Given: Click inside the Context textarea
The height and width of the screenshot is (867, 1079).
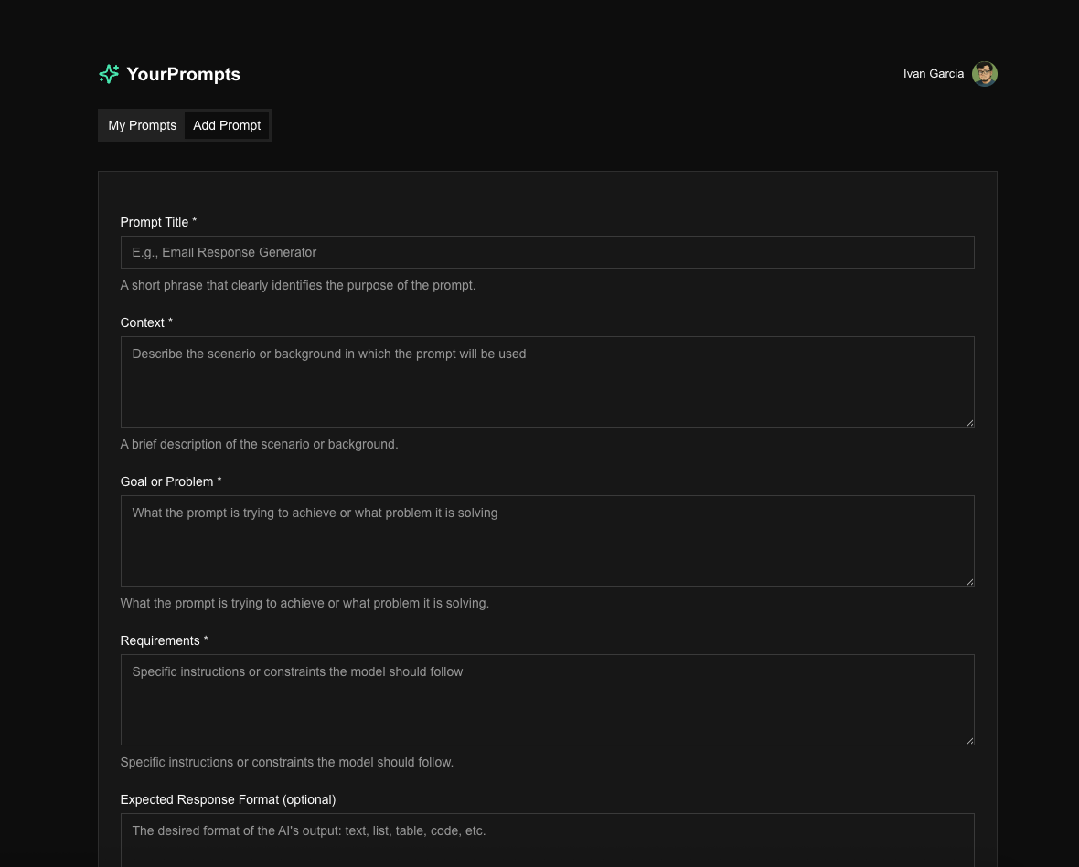Looking at the screenshot, I should click(x=547, y=381).
